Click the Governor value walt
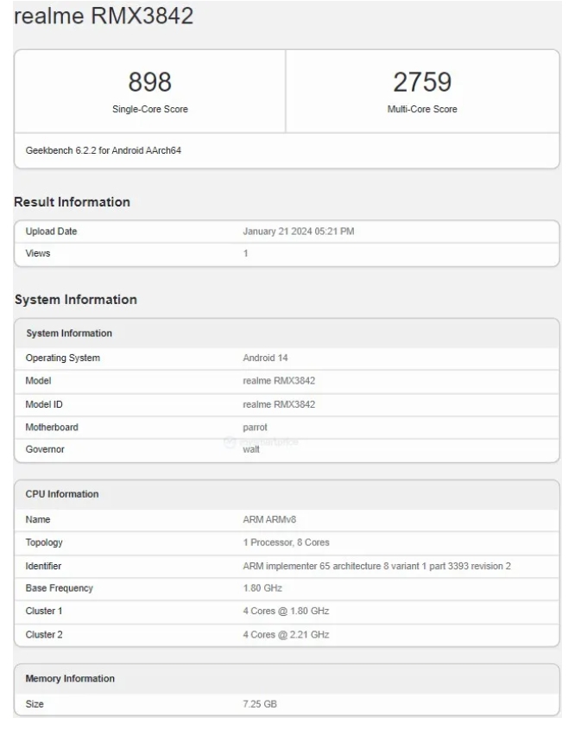Screen dimensions: 581x730 251,449
